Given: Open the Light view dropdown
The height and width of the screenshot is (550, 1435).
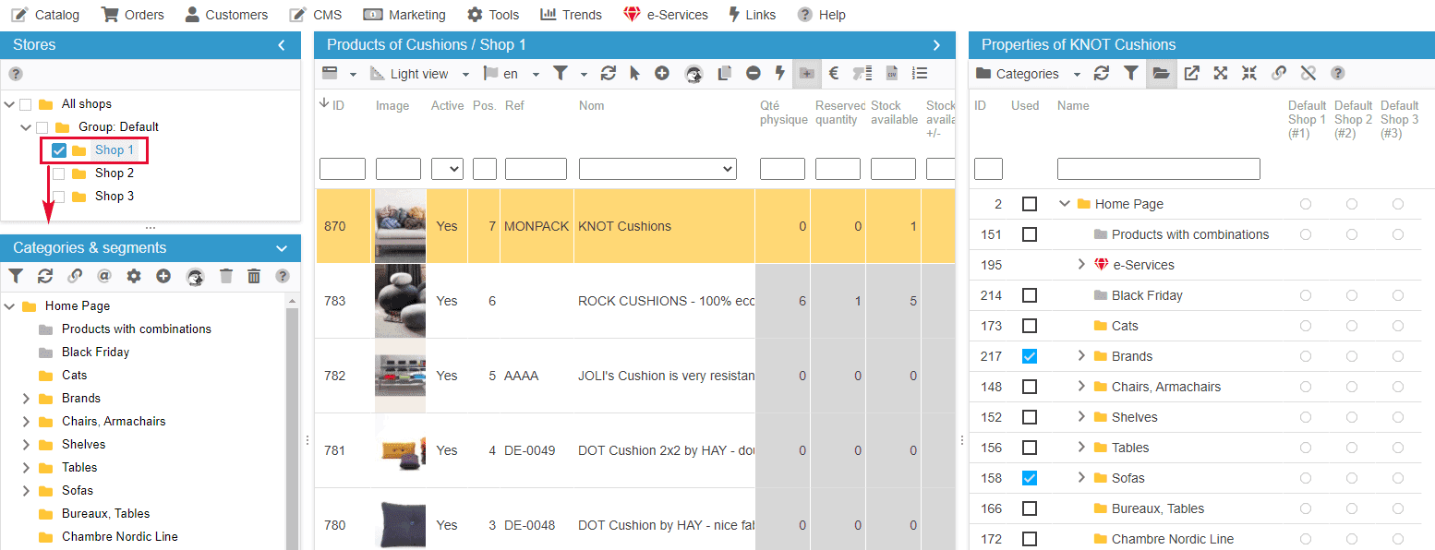Looking at the screenshot, I should tap(420, 74).
